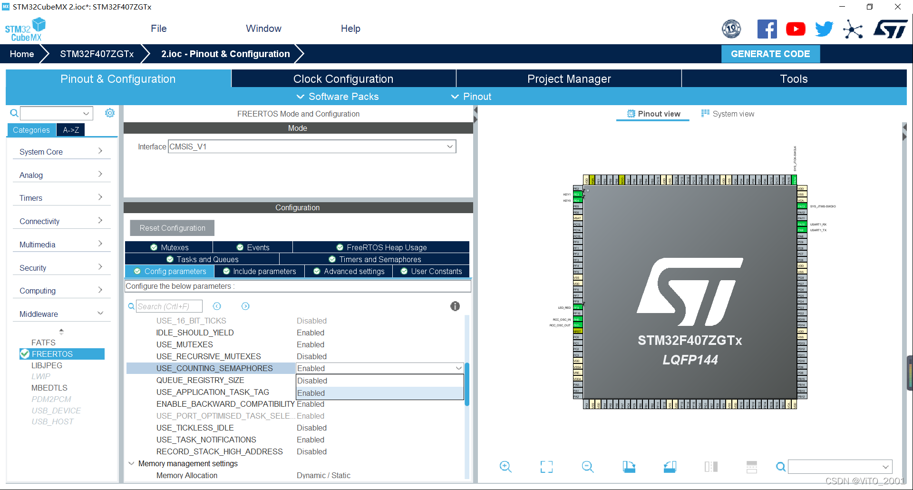
Task: Click the parameter Search (Ctrl+F) field
Action: click(x=169, y=306)
